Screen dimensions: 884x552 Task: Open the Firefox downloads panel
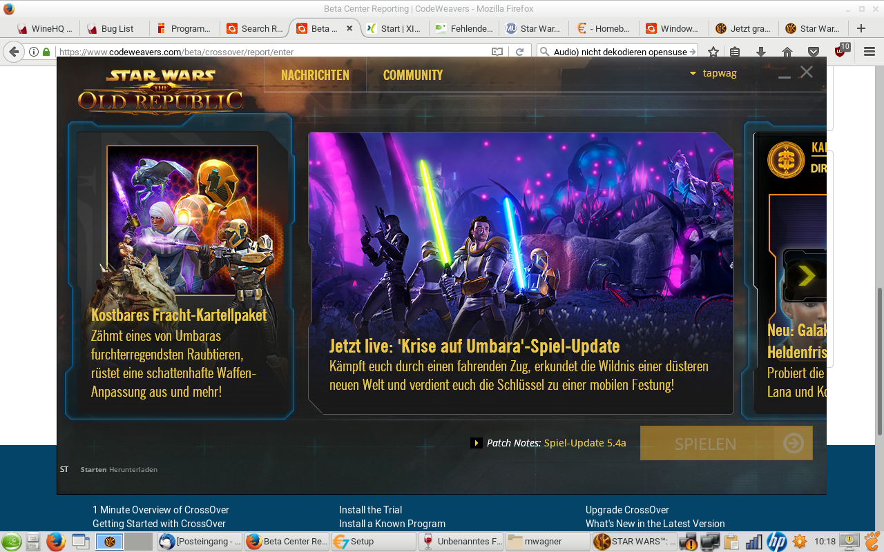[761, 52]
